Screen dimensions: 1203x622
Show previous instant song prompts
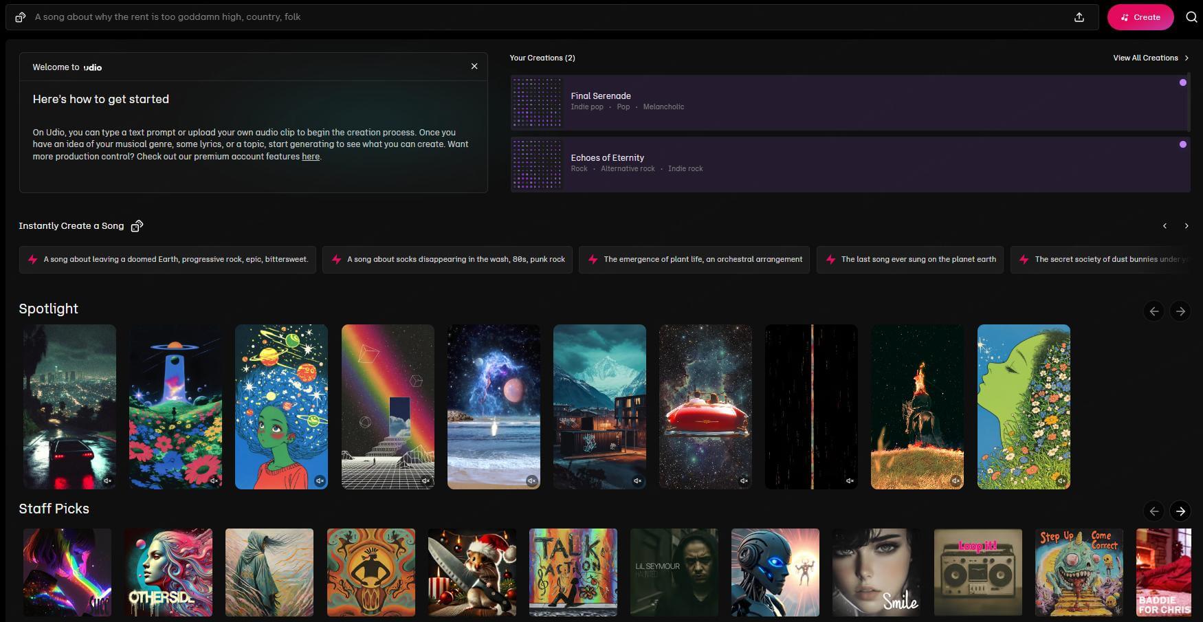tap(1165, 226)
